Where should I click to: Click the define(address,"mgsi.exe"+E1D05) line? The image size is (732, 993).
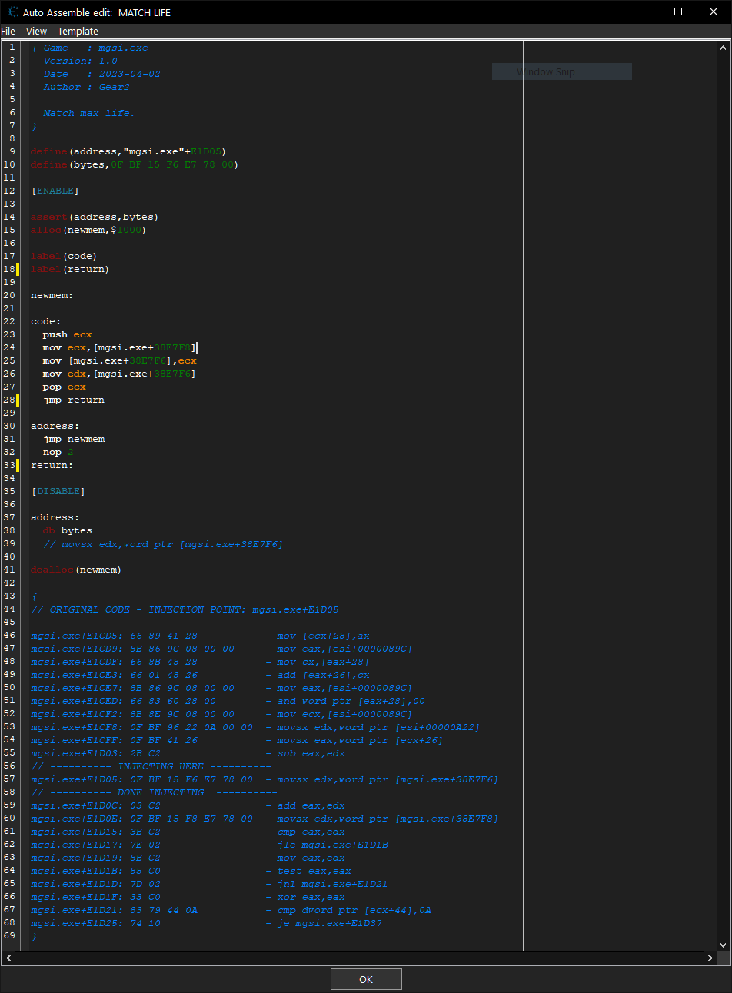pos(128,151)
